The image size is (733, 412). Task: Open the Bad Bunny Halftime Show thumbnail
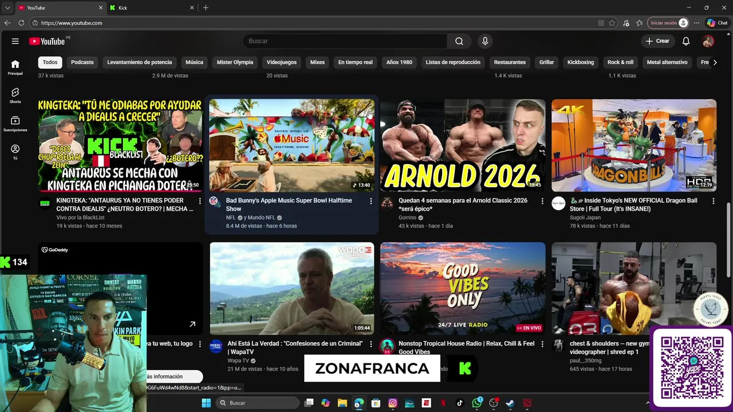point(291,145)
